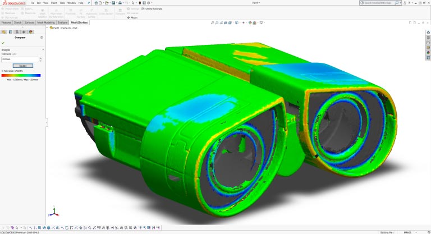Switch to the Evaluate tab
The image size is (431, 234).
63,22
